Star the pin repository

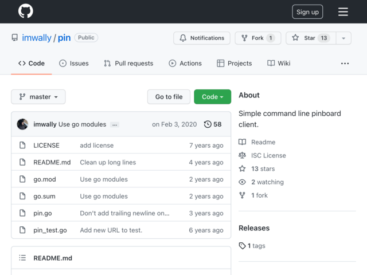click(311, 38)
